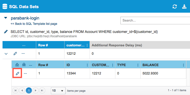
Task: Go to last page of results
Action: point(42,90)
